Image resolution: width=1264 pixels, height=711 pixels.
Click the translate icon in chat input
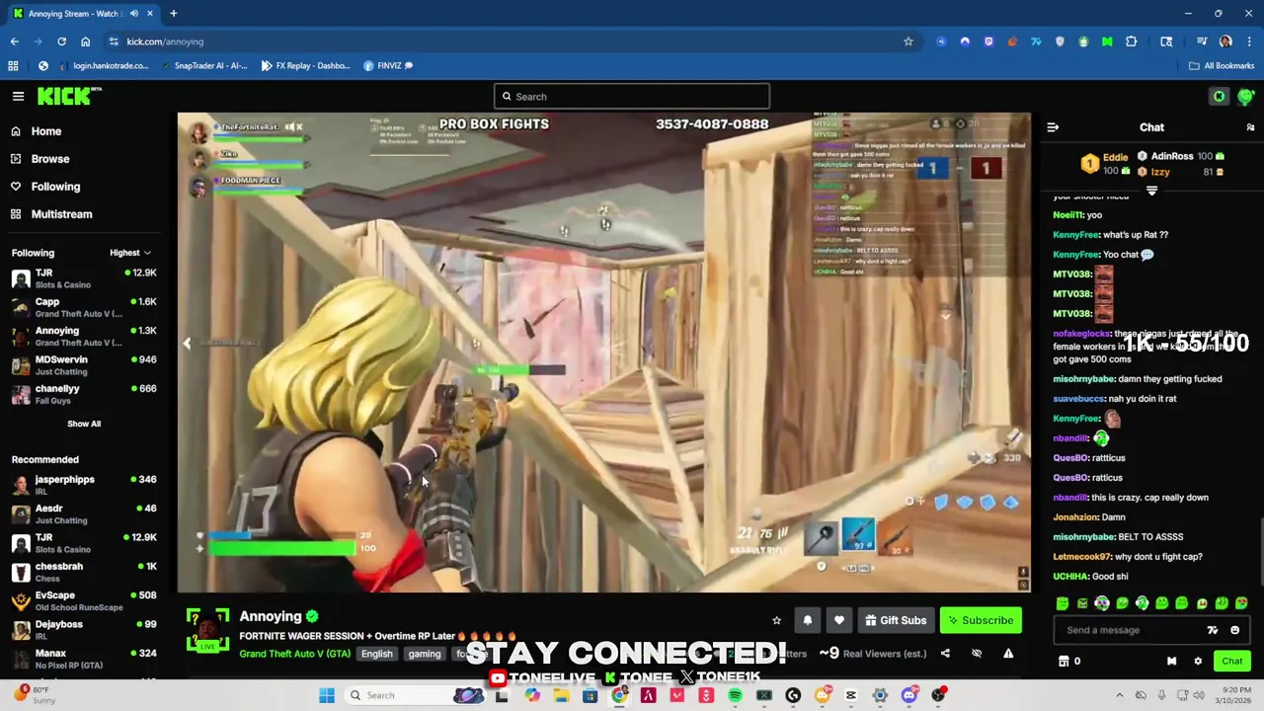point(1213,630)
